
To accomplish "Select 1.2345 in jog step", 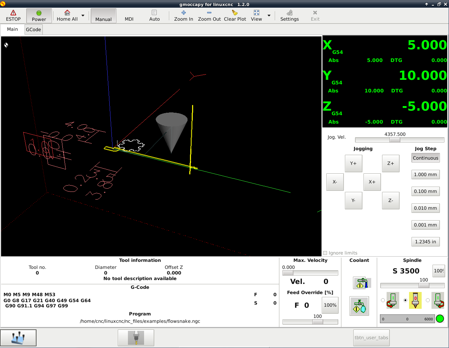I will pos(426,242).
